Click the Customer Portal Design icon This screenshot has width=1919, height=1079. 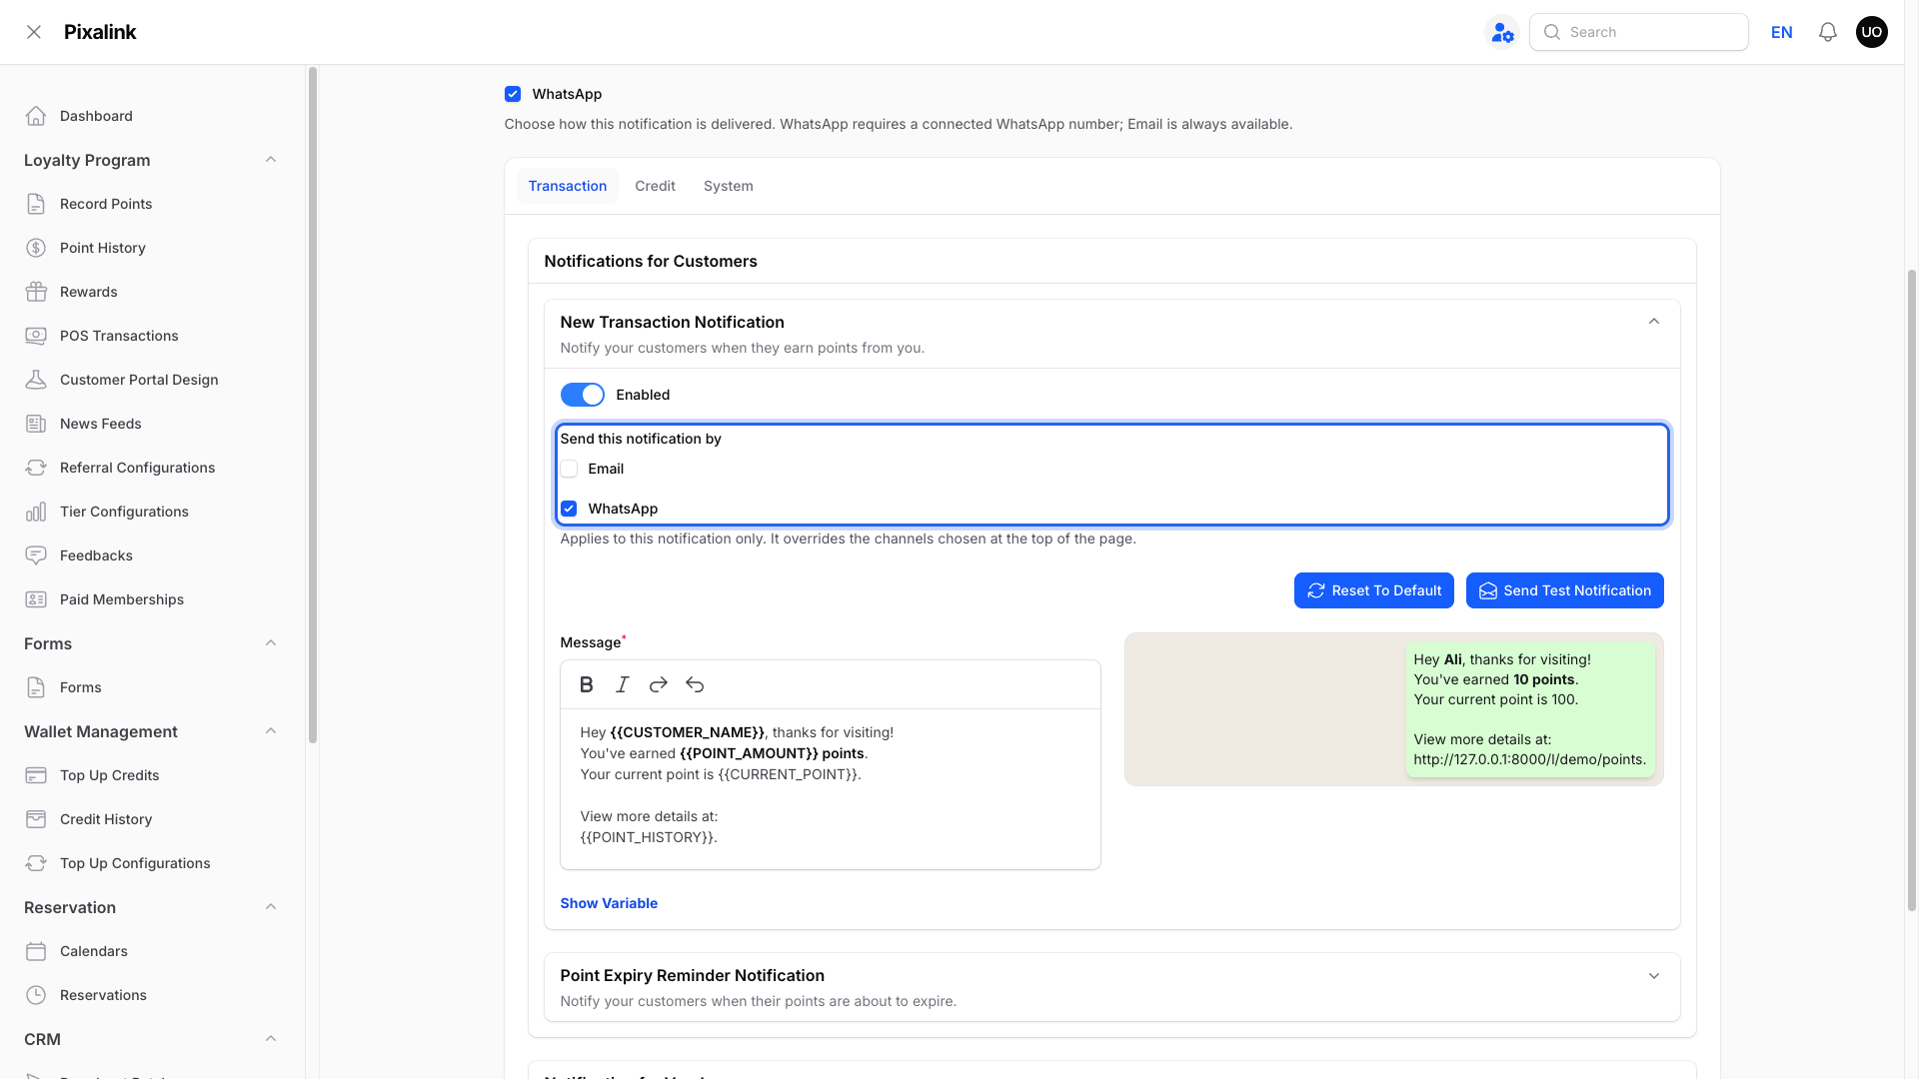click(x=36, y=380)
